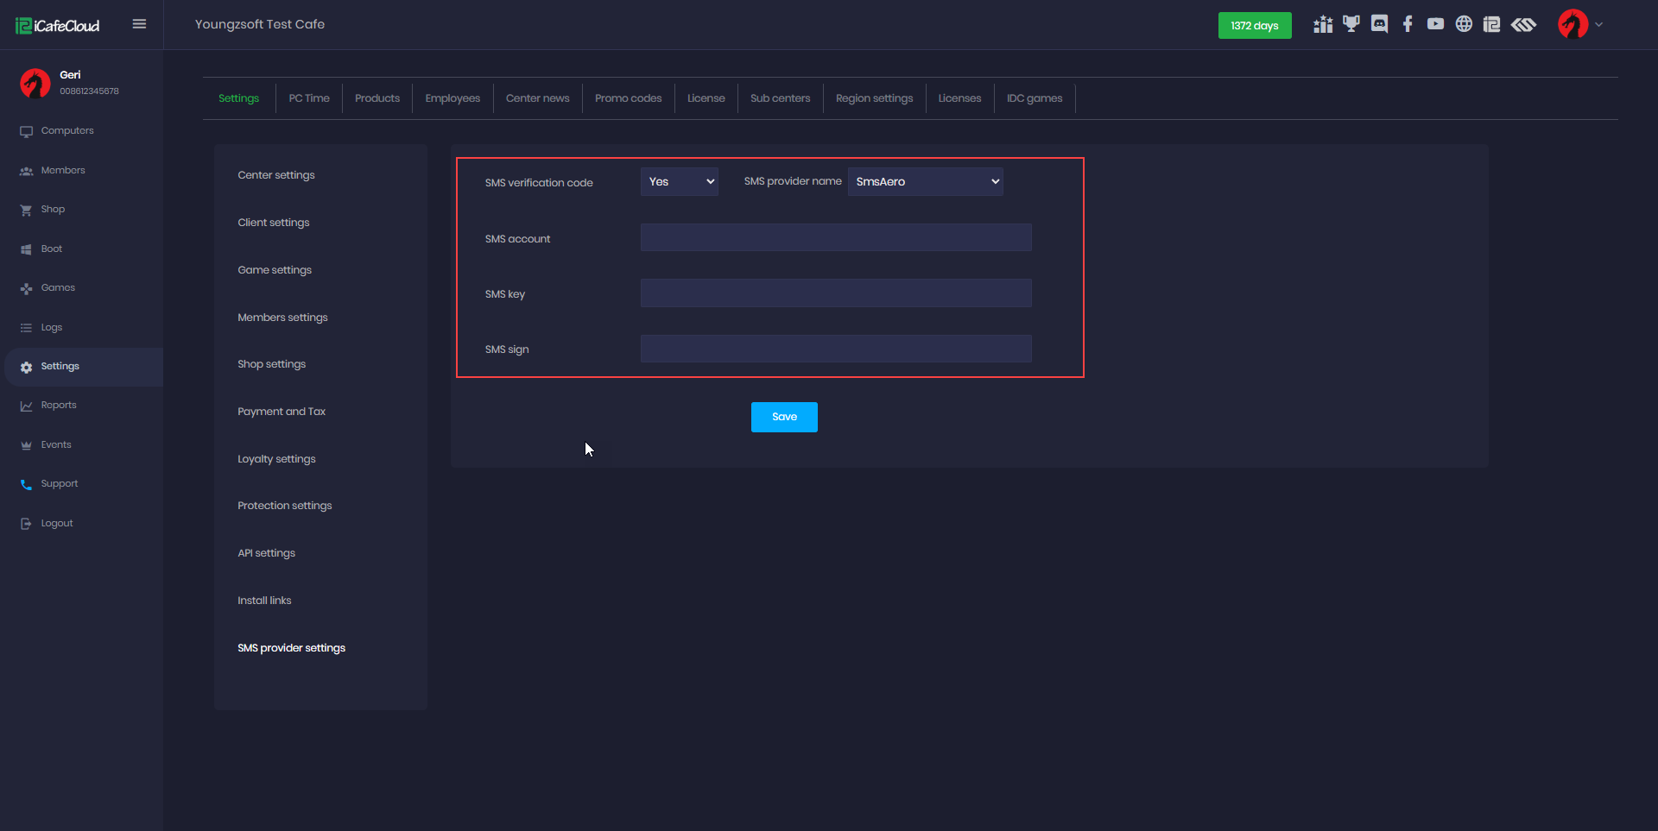Click the YouTube icon in header
1658x831 pixels.
[x=1435, y=24]
